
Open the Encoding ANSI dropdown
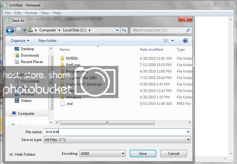(x=103, y=154)
